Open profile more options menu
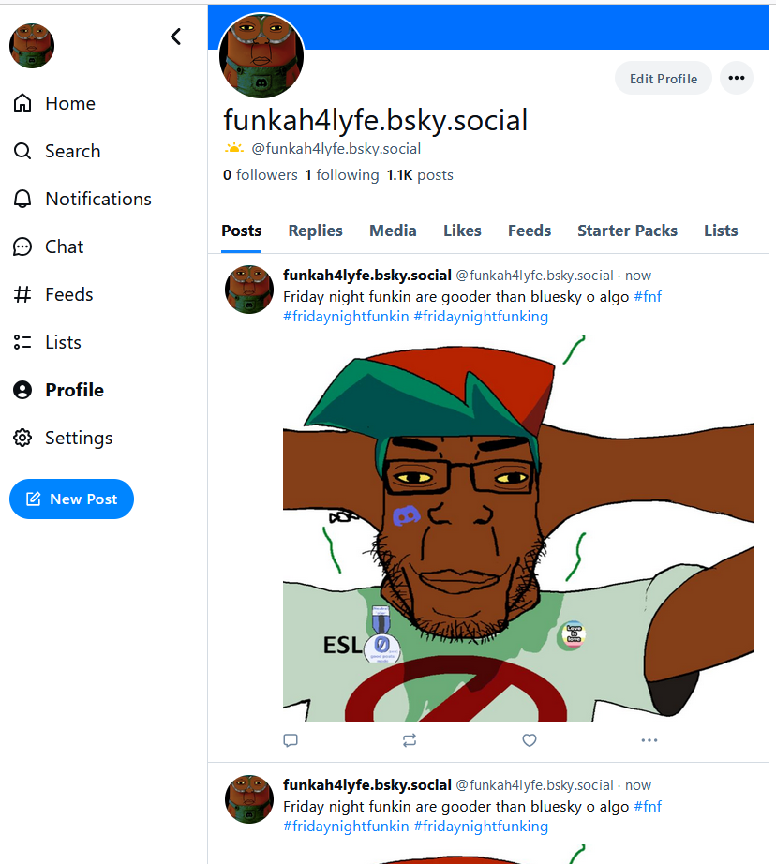The image size is (776, 864). (737, 78)
